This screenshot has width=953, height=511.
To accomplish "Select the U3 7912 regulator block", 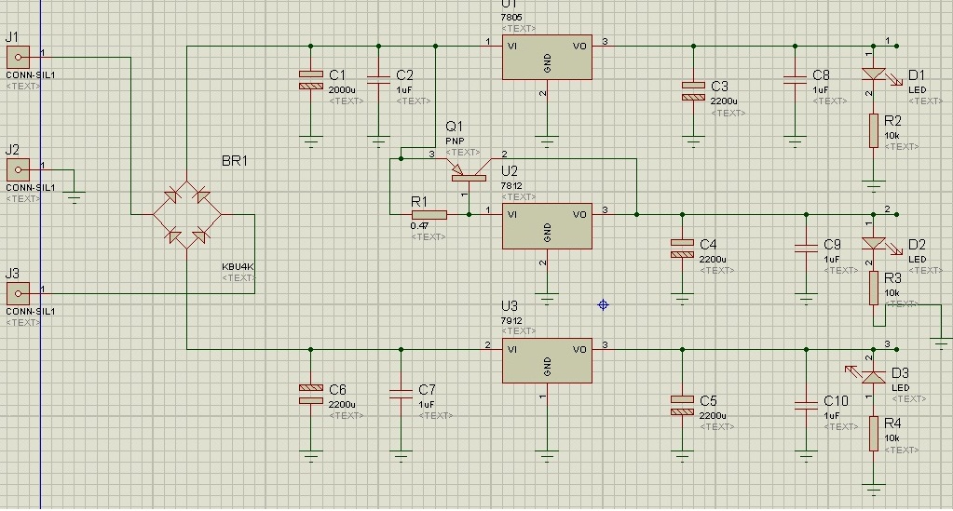I will [547, 361].
